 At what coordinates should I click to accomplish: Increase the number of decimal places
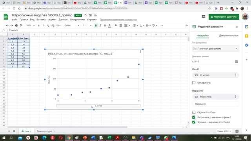tap(53, 25)
